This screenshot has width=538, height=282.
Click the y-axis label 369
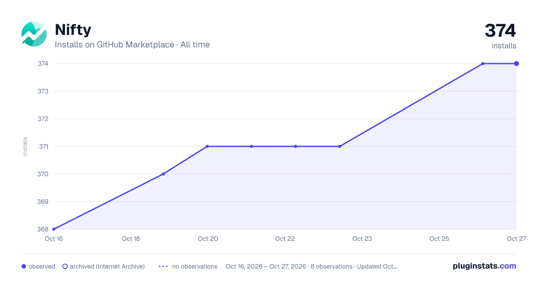coord(43,201)
